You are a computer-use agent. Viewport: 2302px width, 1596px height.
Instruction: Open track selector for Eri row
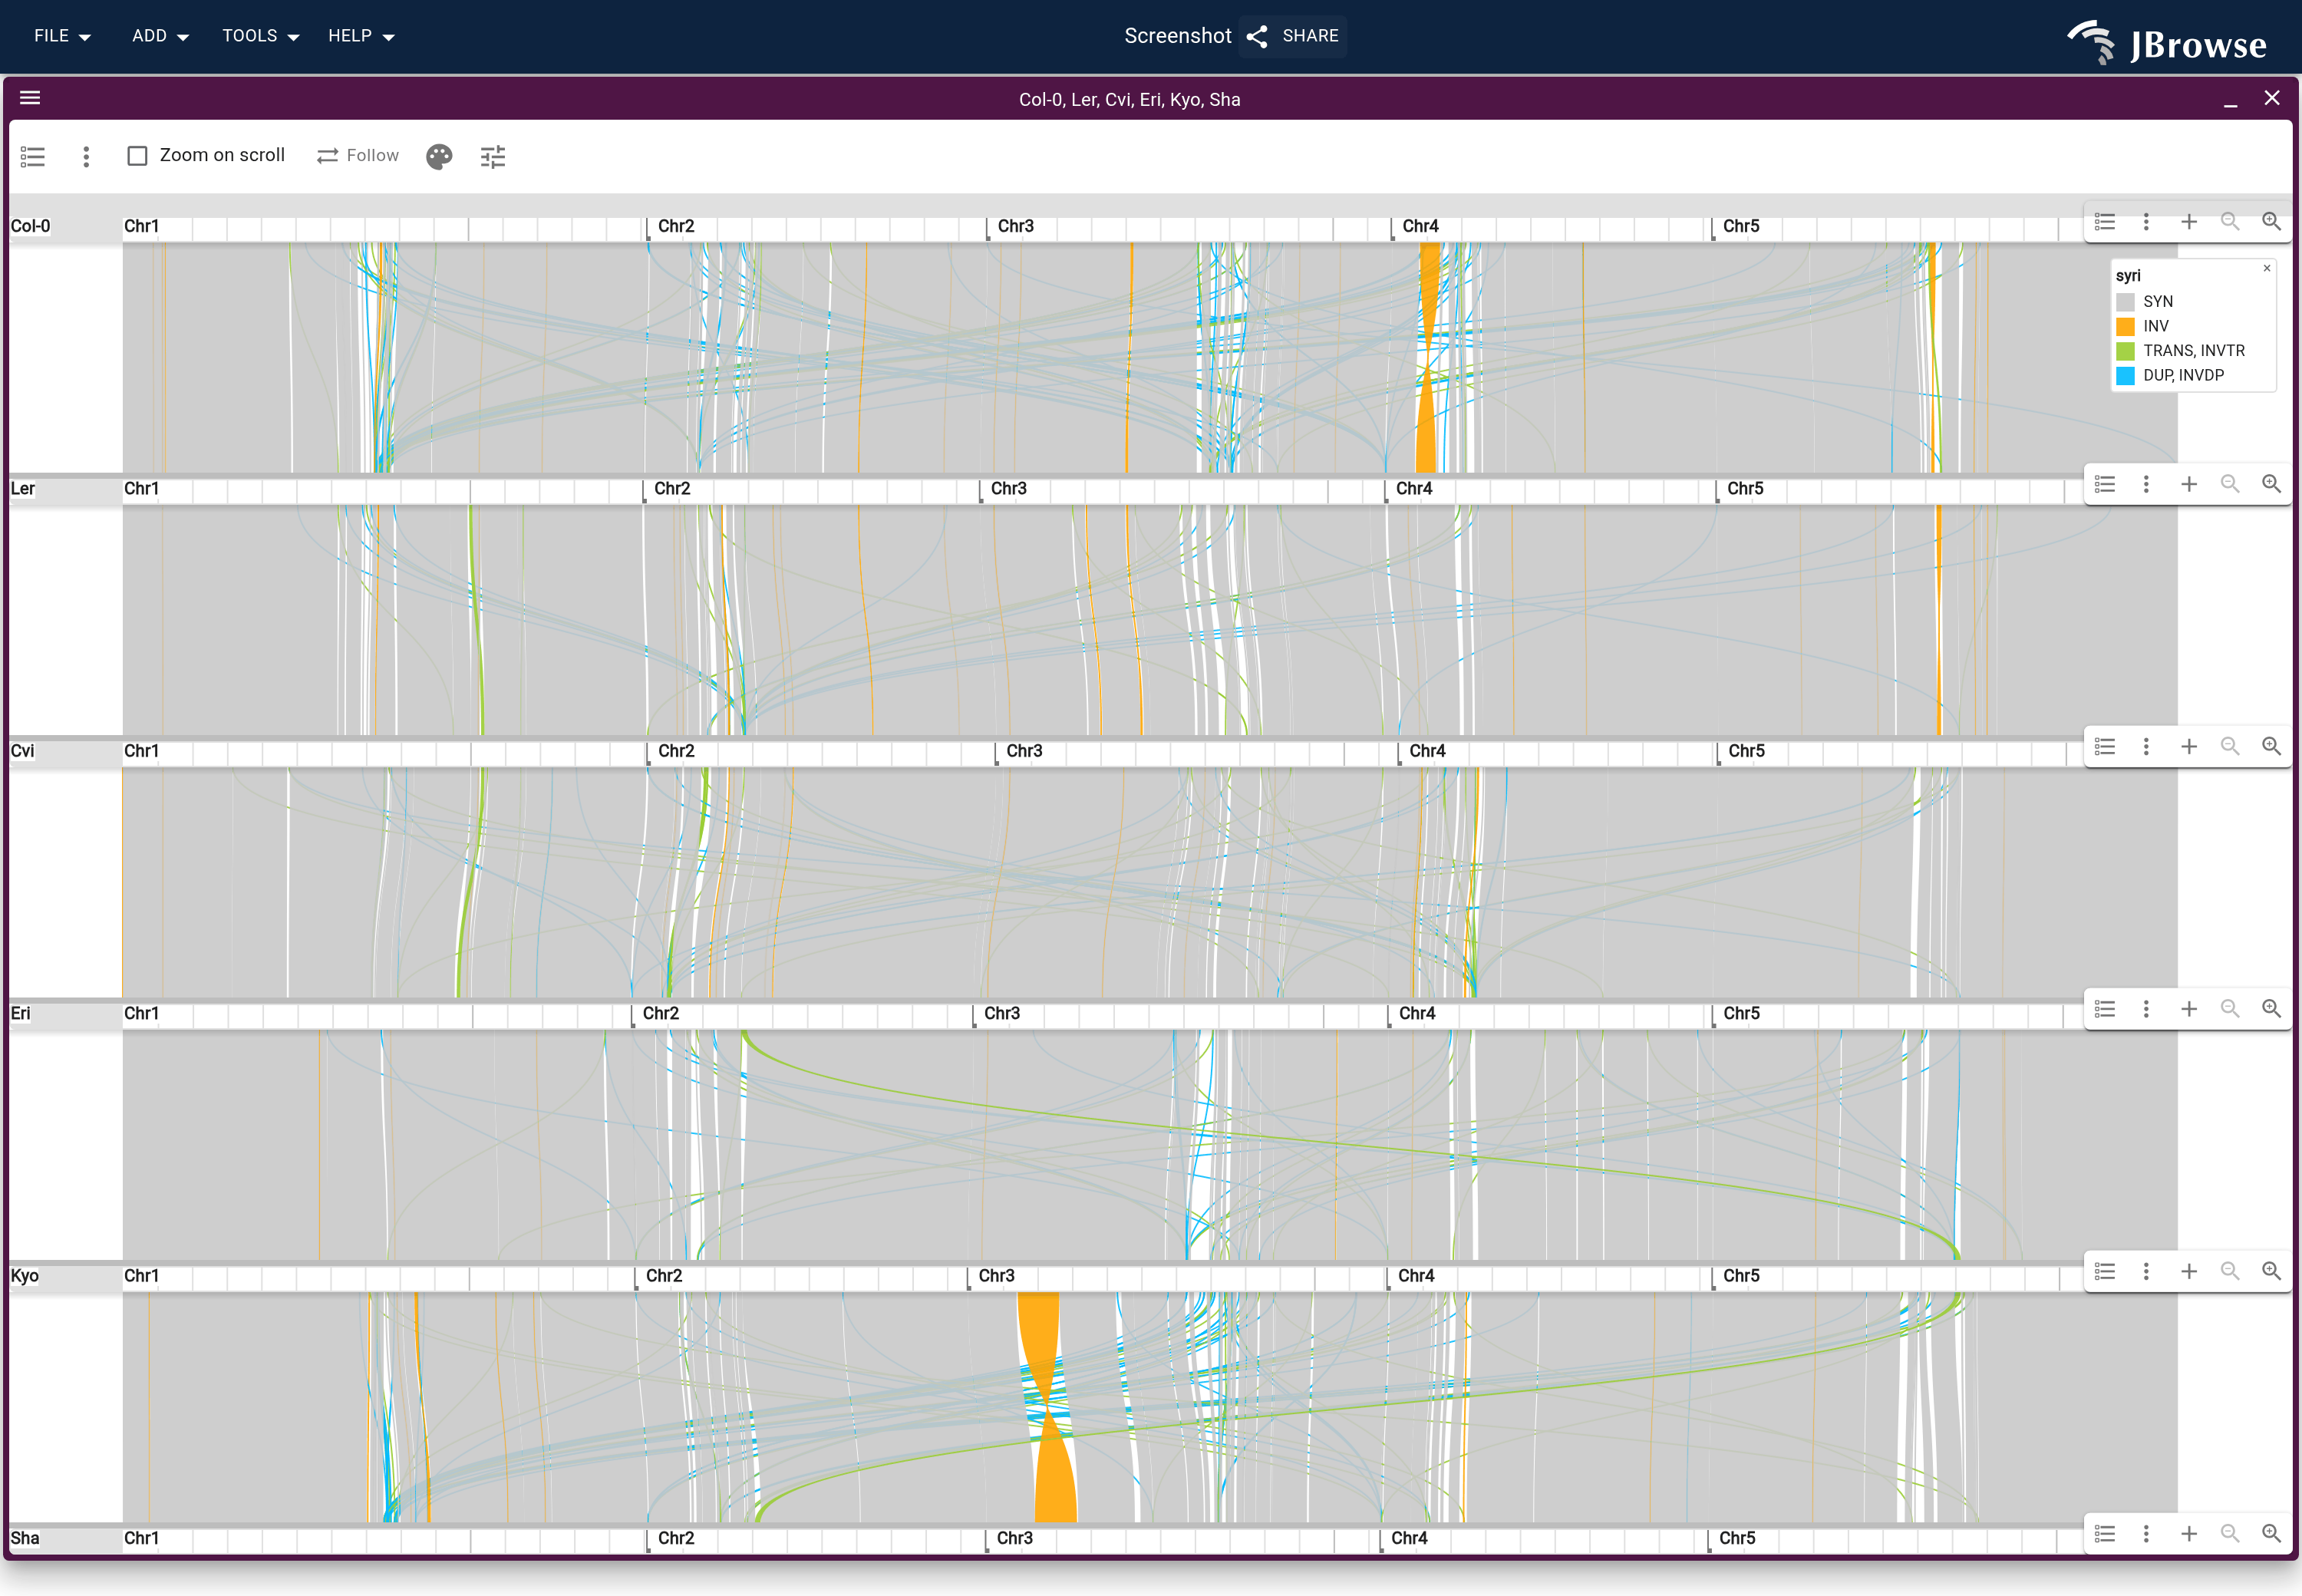pyautogui.click(x=2105, y=1009)
